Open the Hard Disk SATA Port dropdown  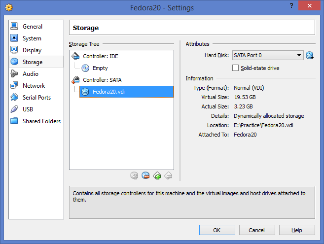click(x=268, y=55)
